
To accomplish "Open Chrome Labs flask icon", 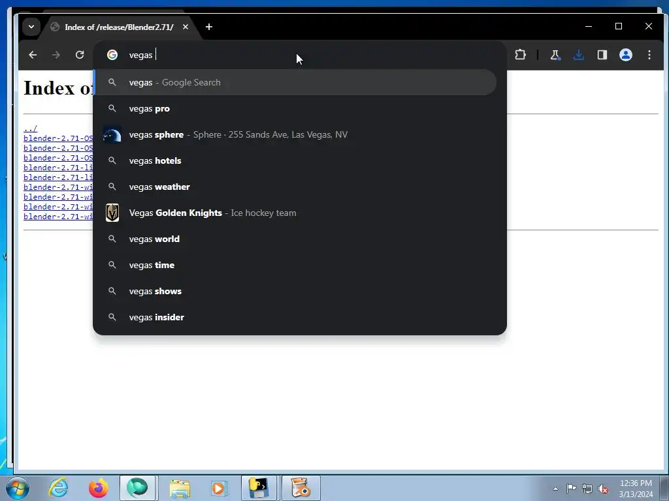I will click(x=555, y=55).
